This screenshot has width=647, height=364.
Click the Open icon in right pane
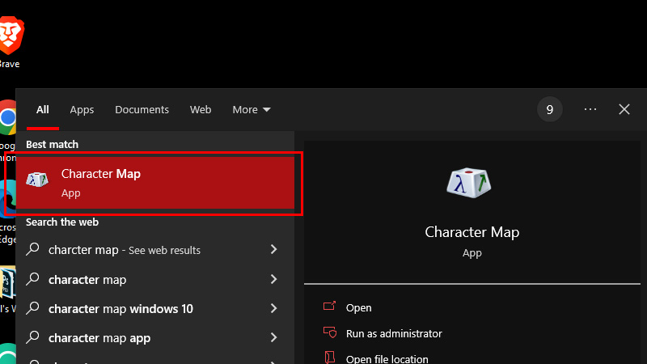click(329, 307)
